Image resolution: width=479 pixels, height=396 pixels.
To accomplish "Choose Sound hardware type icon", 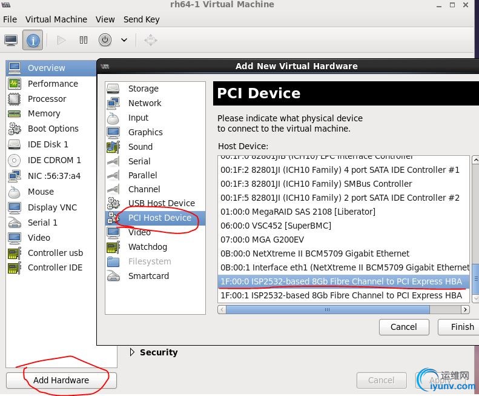I will pyautogui.click(x=113, y=147).
